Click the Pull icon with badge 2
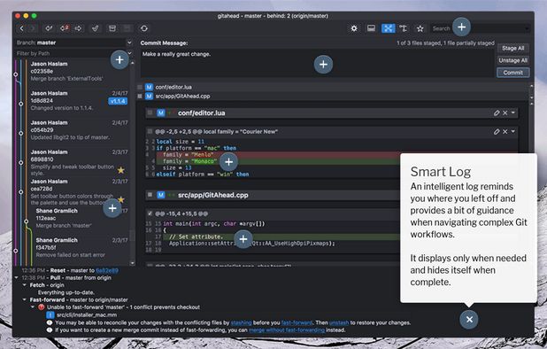Image resolution: width=547 pixels, height=349 pixels. tap(65, 28)
